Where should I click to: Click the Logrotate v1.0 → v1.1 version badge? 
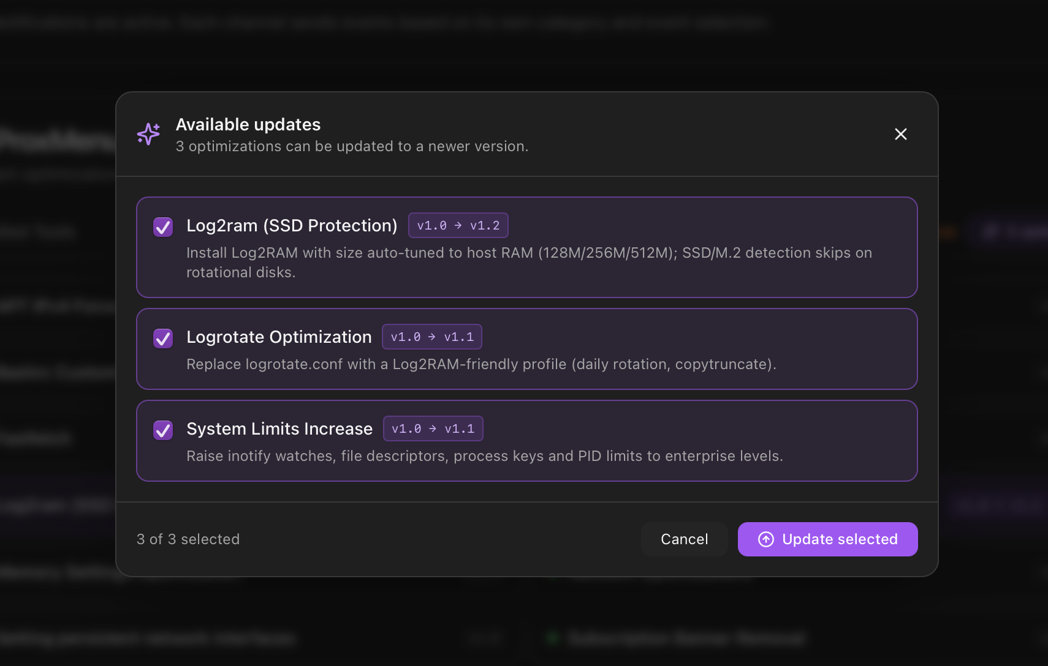click(432, 337)
